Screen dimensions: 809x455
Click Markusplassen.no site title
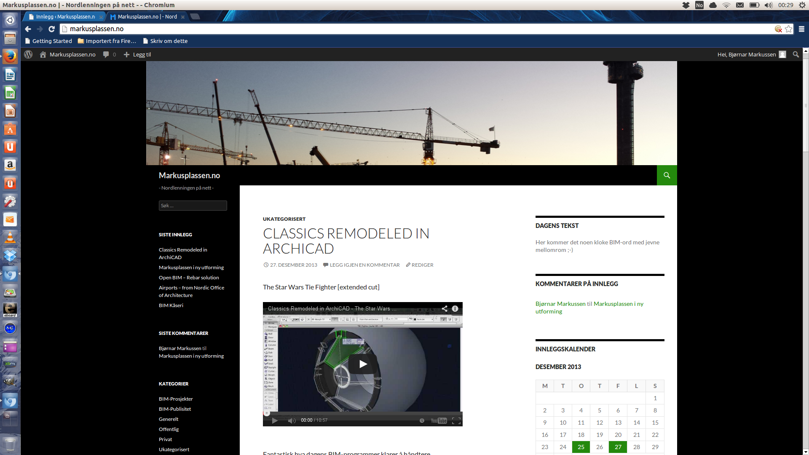[x=189, y=175]
